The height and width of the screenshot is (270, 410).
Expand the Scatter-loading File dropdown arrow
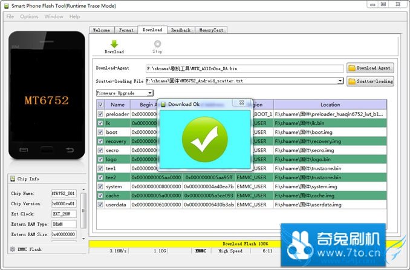tap(340, 81)
